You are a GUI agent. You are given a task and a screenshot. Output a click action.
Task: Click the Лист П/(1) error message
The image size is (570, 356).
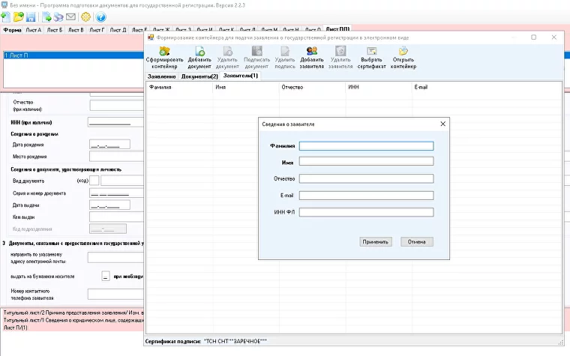click(16, 328)
